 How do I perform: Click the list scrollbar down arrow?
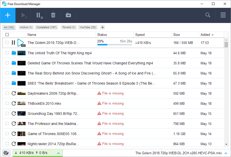pos(226,144)
